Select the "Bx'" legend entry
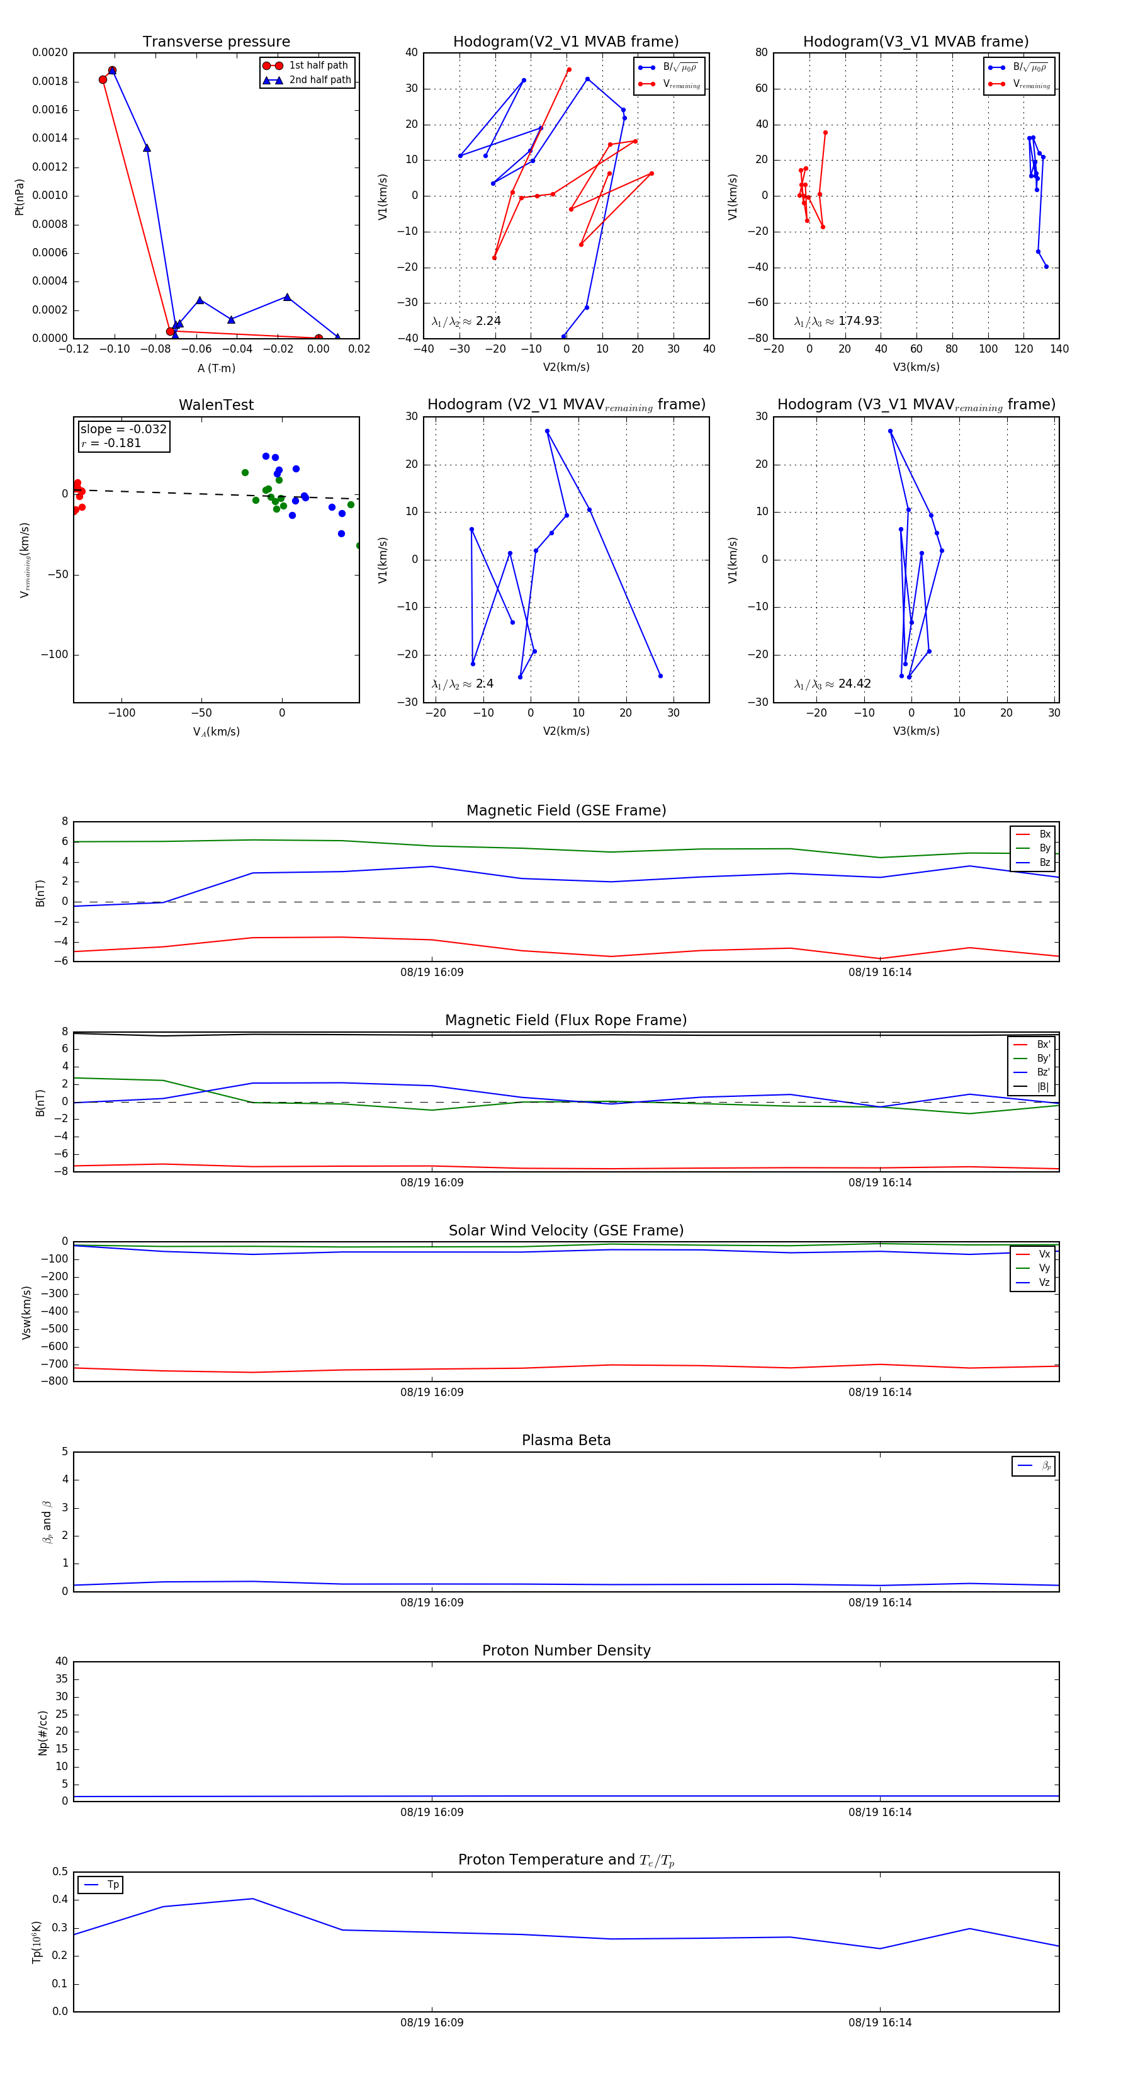The width and height of the screenshot is (1133, 2078). coord(1033,1044)
